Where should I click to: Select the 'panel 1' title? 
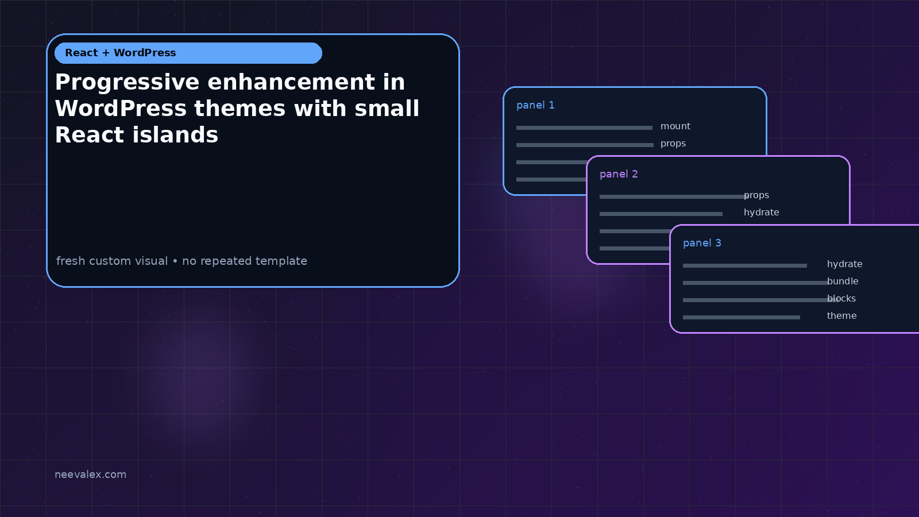(535, 105)
